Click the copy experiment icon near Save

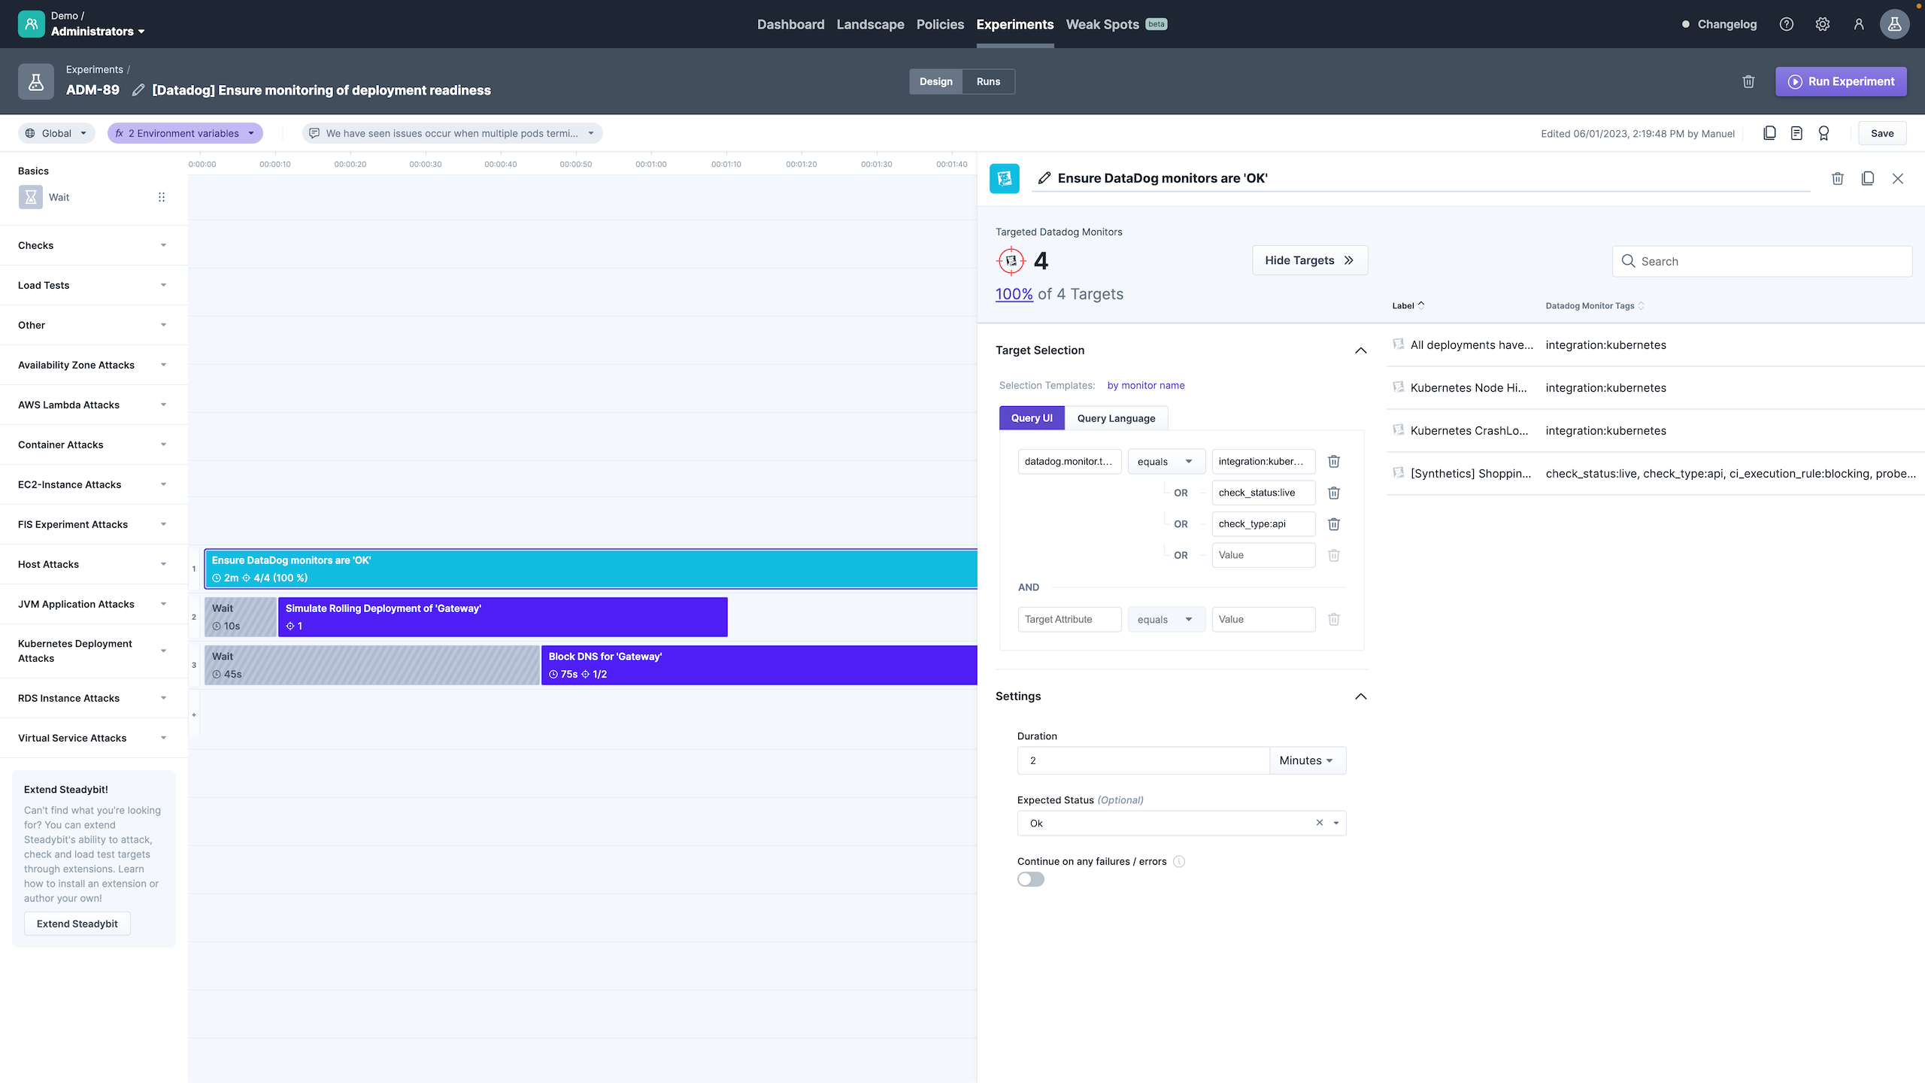point(1770,133)
